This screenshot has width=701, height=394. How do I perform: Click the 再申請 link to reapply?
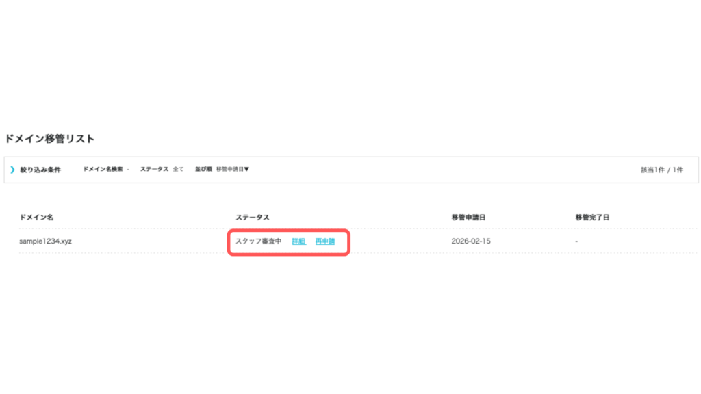click(325, 241)
